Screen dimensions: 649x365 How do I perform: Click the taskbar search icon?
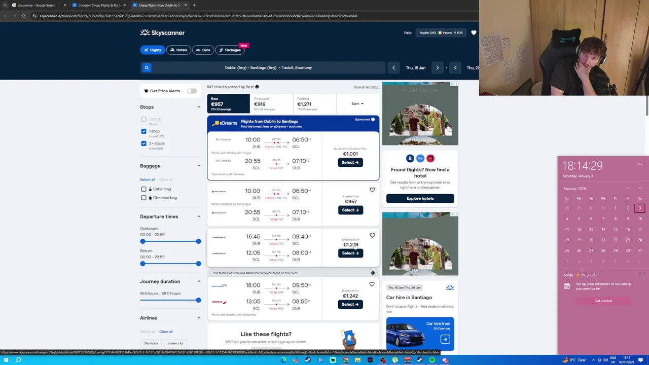click(x=18, y=360)
